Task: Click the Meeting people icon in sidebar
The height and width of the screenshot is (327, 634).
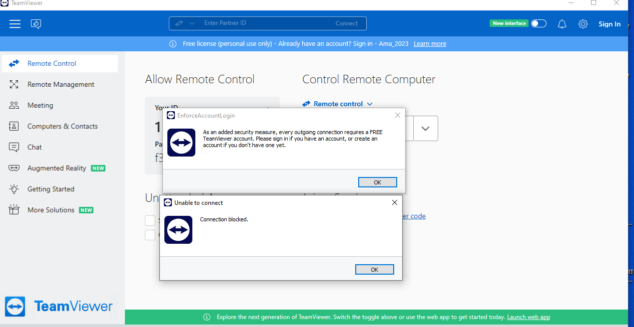Action: (14, 105)
